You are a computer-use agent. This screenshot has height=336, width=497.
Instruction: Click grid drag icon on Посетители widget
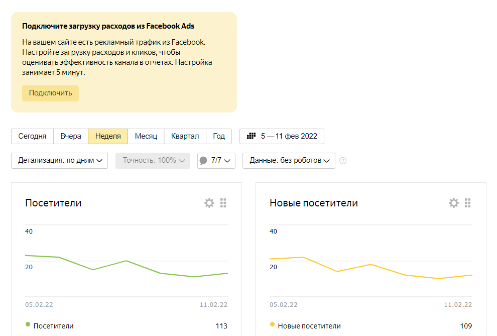coord(223,203)
